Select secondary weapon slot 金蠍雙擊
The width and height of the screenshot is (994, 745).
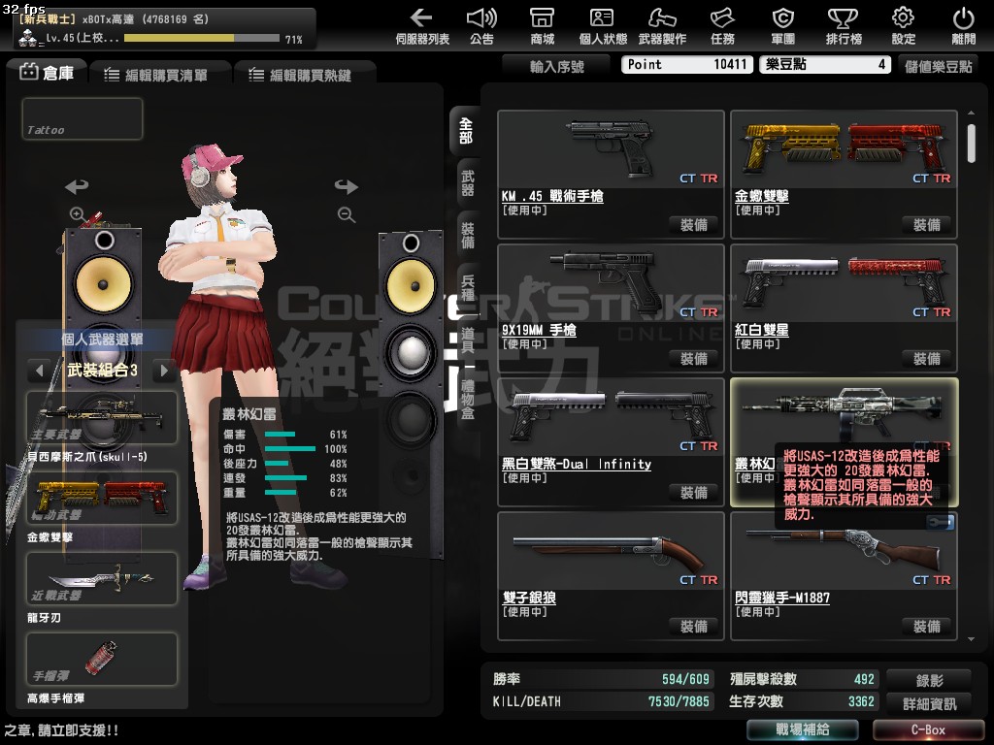101,498
